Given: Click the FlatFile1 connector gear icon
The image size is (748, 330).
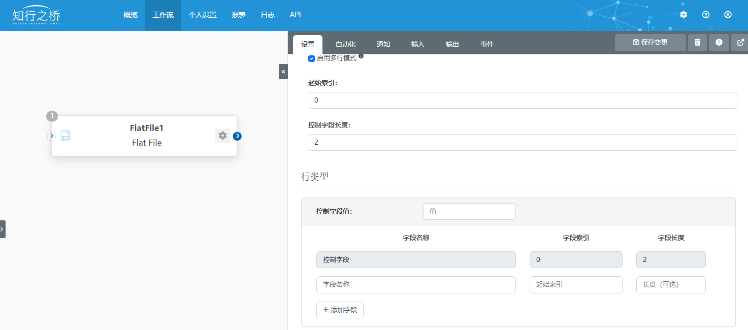Looking at the screenshot, I should click(x=222, y=136).
